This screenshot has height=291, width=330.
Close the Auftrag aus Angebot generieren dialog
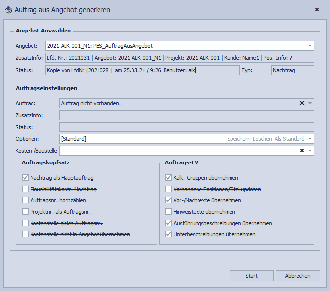pos(316,9)
